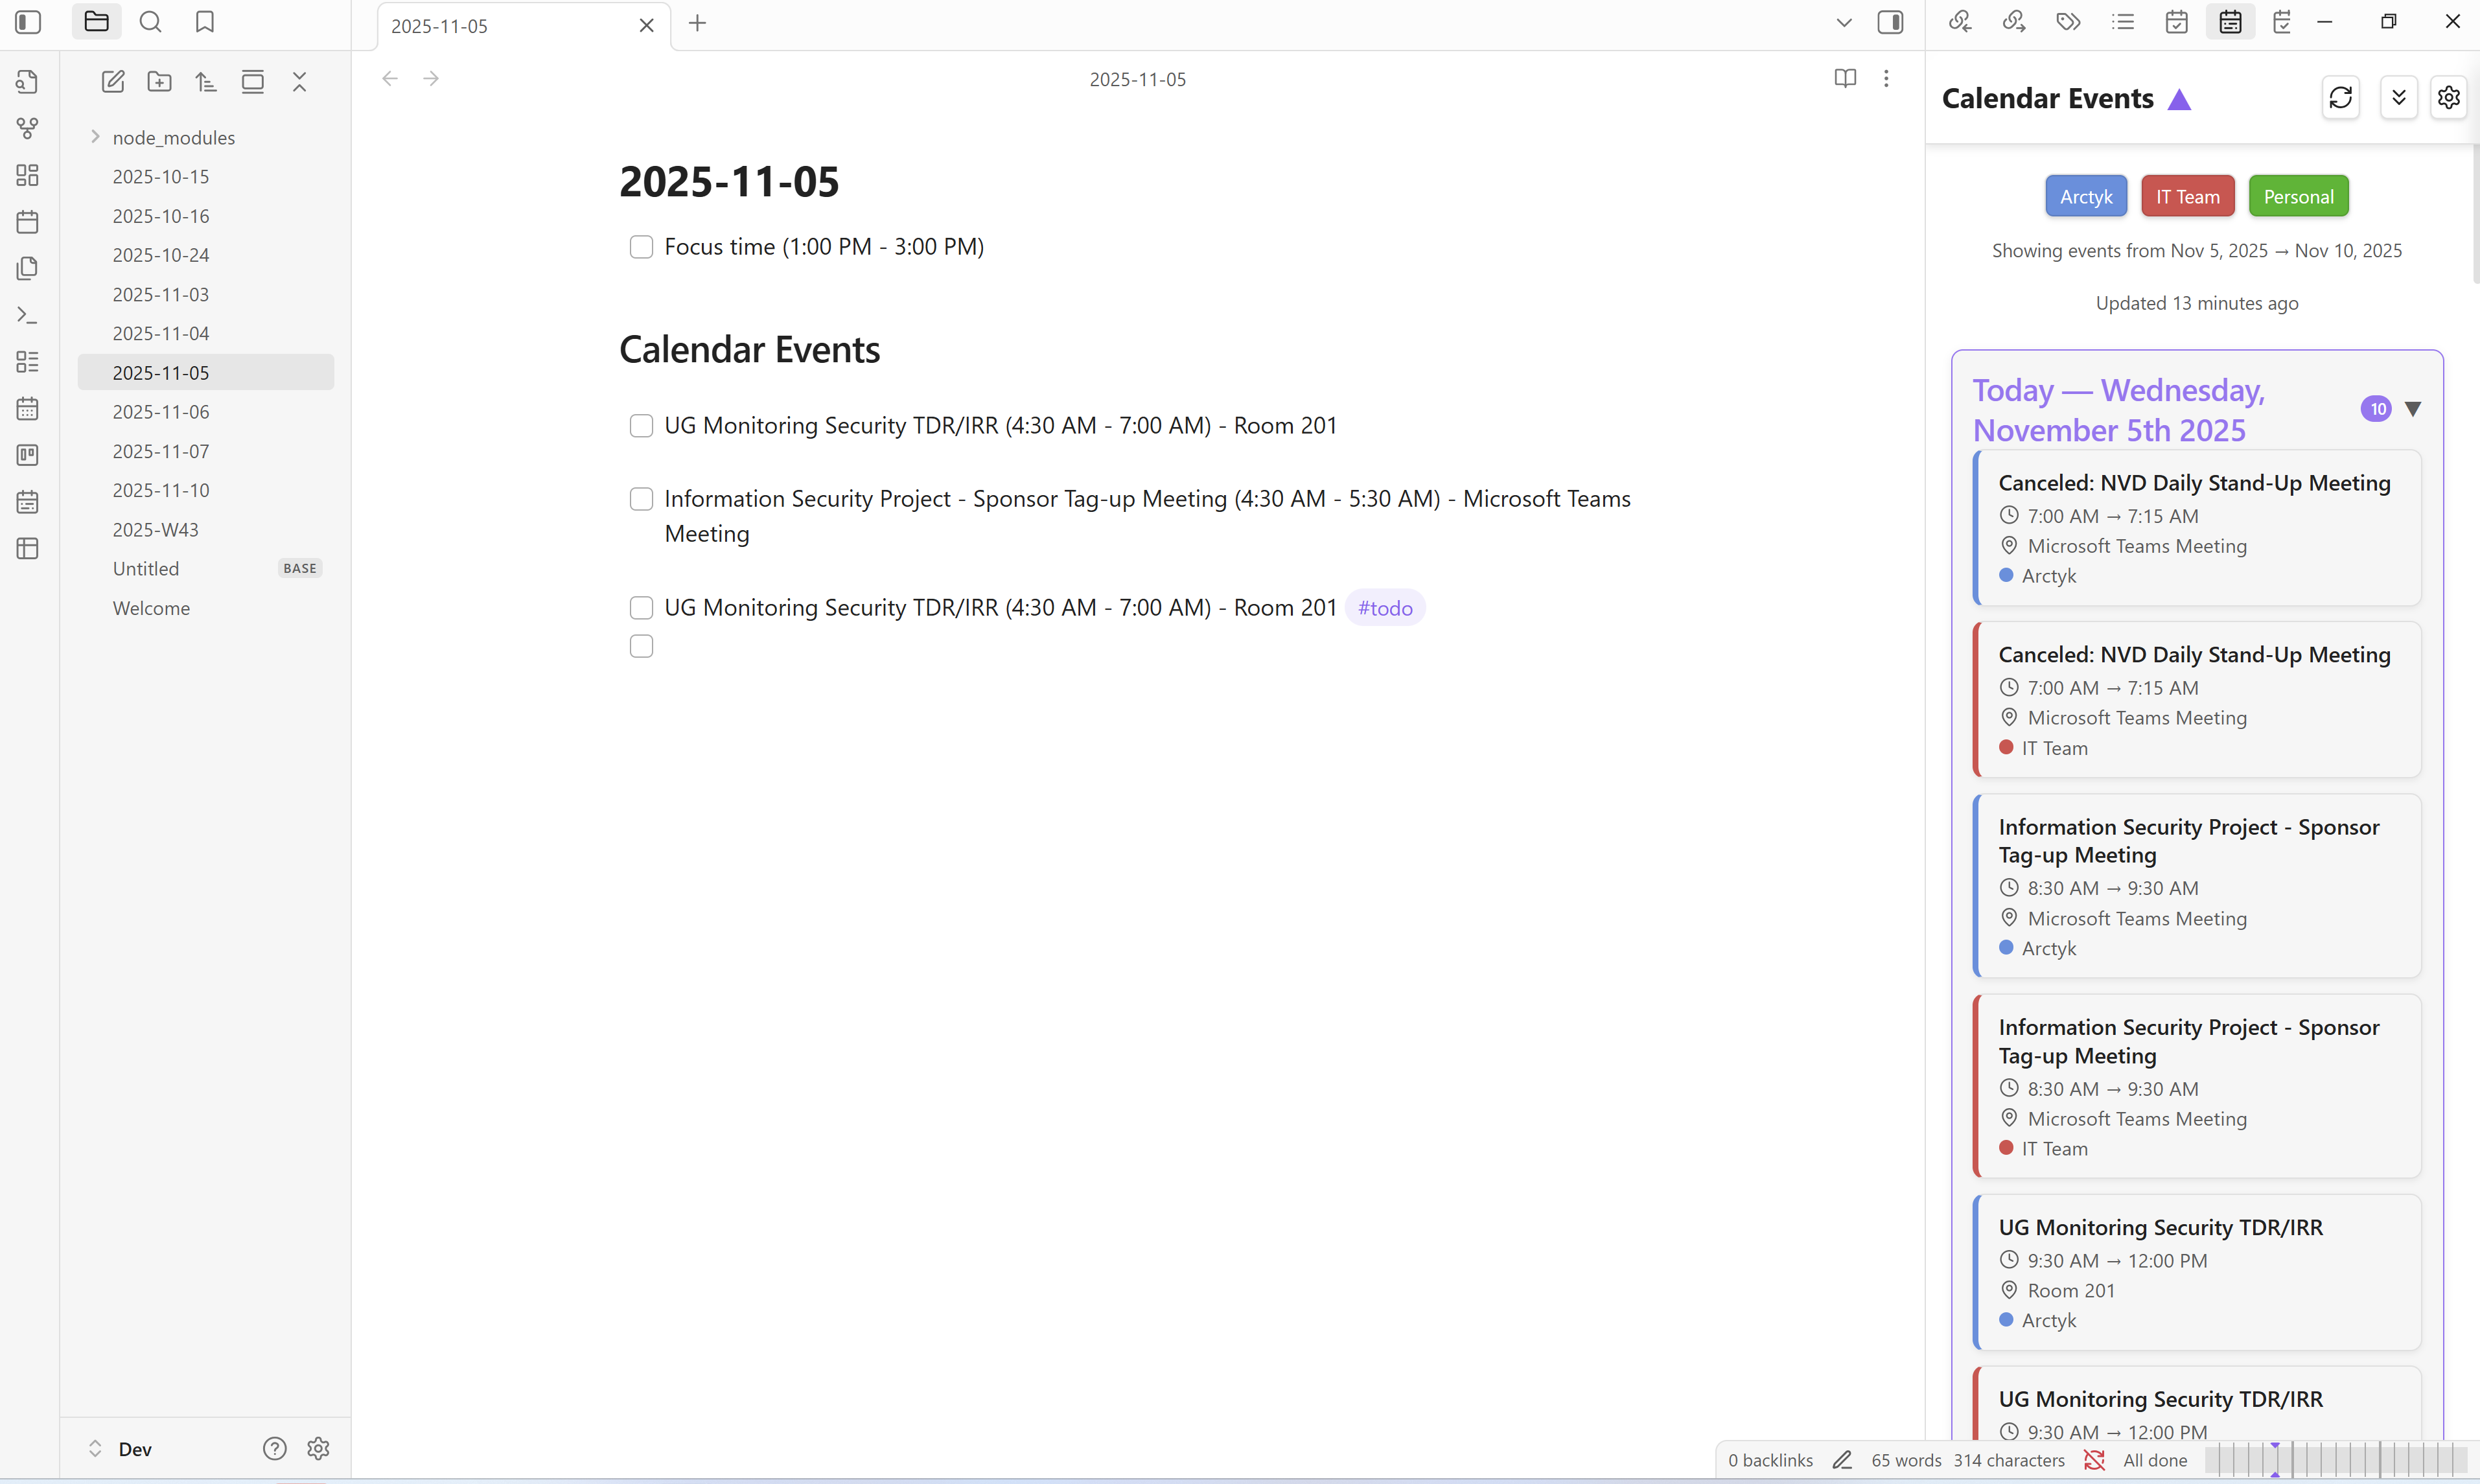
Task: Toggle the IT Team calendar filter
Action: pos(2187,197)
